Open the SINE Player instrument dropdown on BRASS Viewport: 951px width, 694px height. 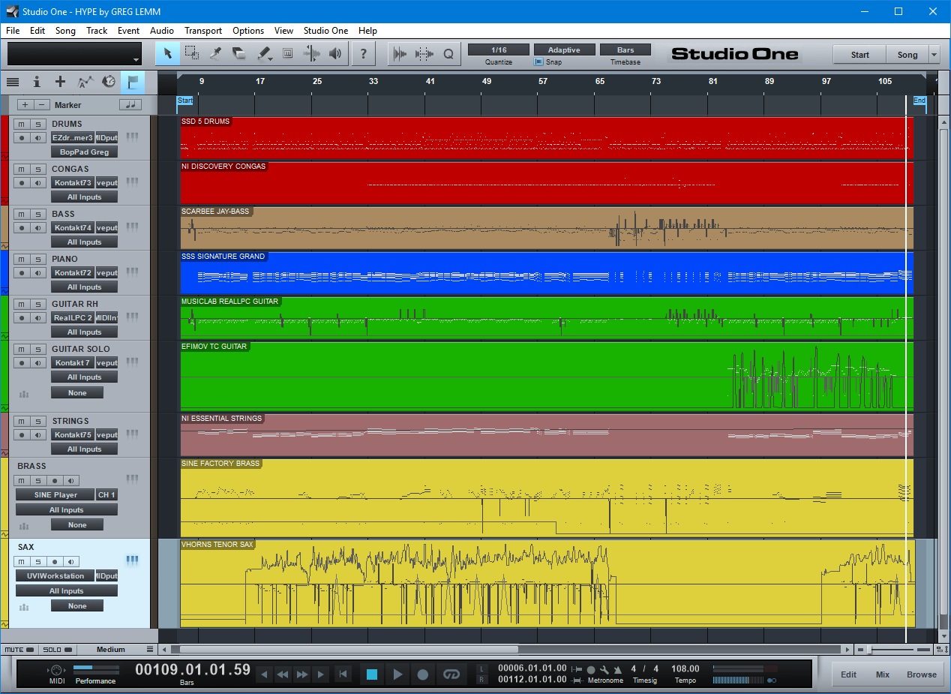(x=55, y=494)
